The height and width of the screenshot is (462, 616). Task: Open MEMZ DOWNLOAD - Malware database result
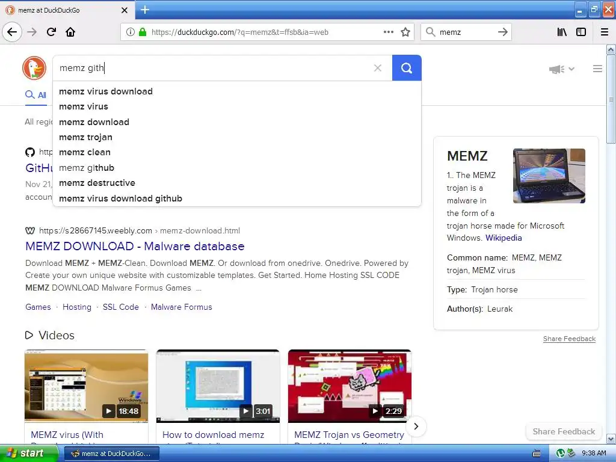point(135,246)
